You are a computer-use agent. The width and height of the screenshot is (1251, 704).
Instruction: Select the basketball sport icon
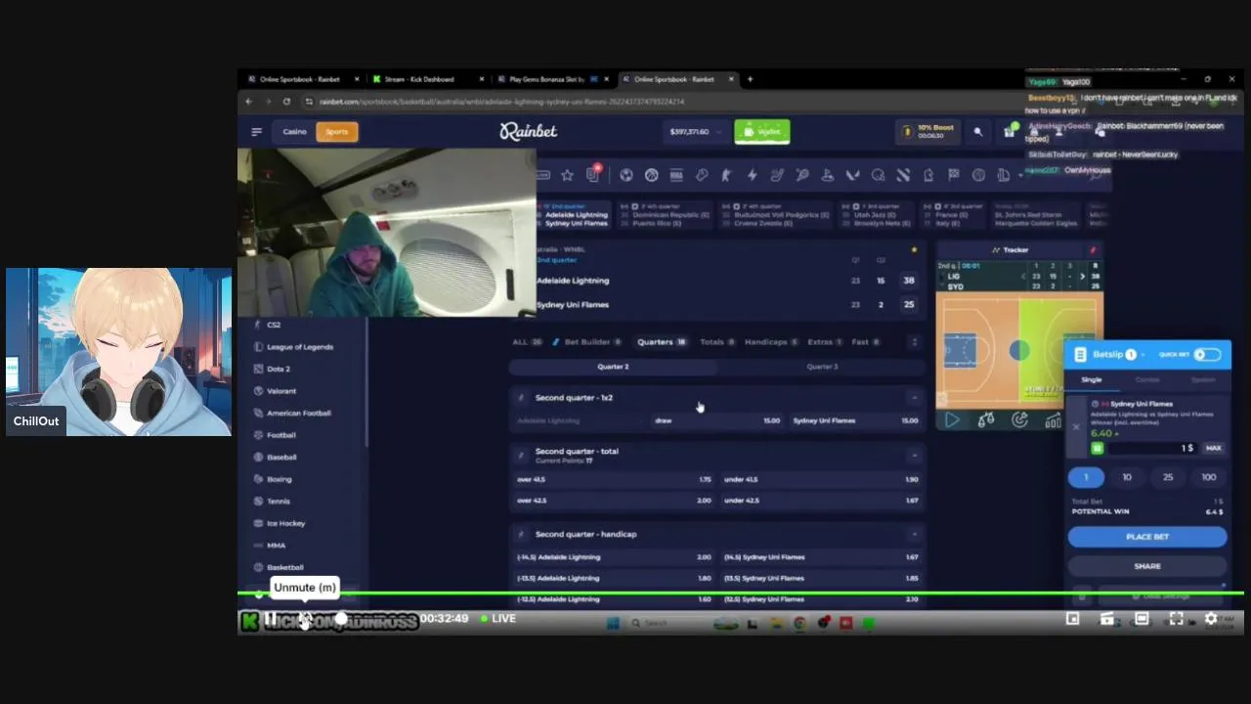(651, 175)
